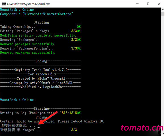Click the 'Modified by Legolash2o' line
The width and height of the screenshot is (165, 136).
point(41,87)
